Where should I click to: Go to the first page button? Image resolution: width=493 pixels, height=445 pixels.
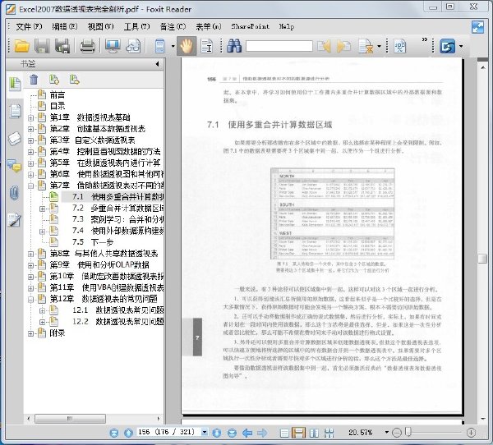(x=114, y=433)
